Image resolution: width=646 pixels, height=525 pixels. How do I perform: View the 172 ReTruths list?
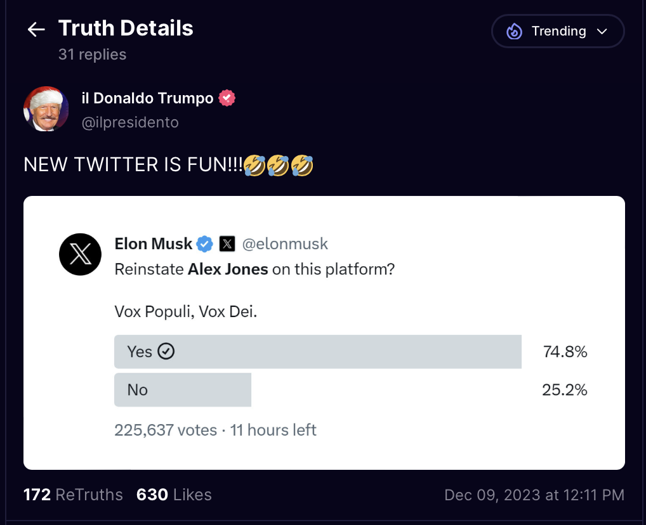(73, 495)
